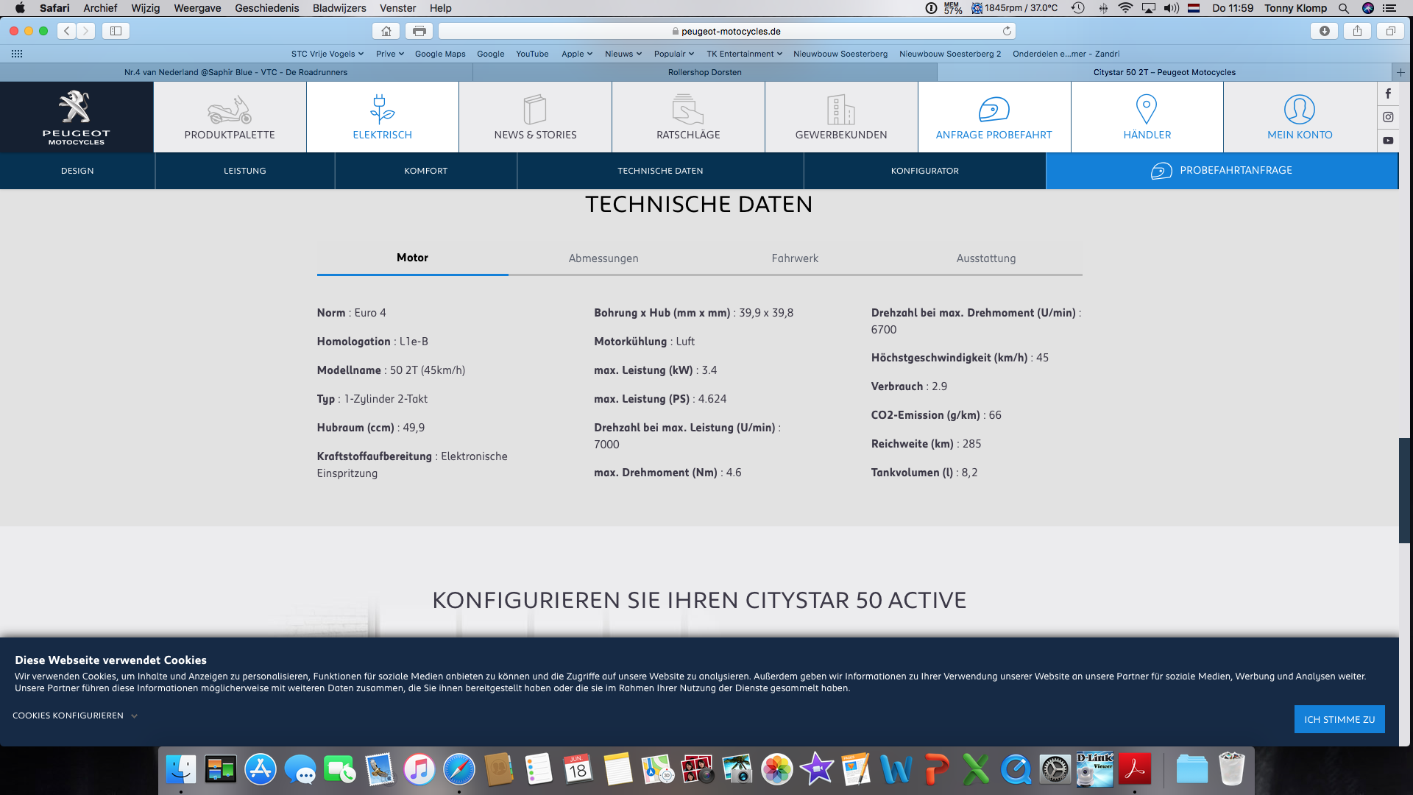Open a new Safari tab
Screen dimensions: 1413x795
[x=1400, y=72]
